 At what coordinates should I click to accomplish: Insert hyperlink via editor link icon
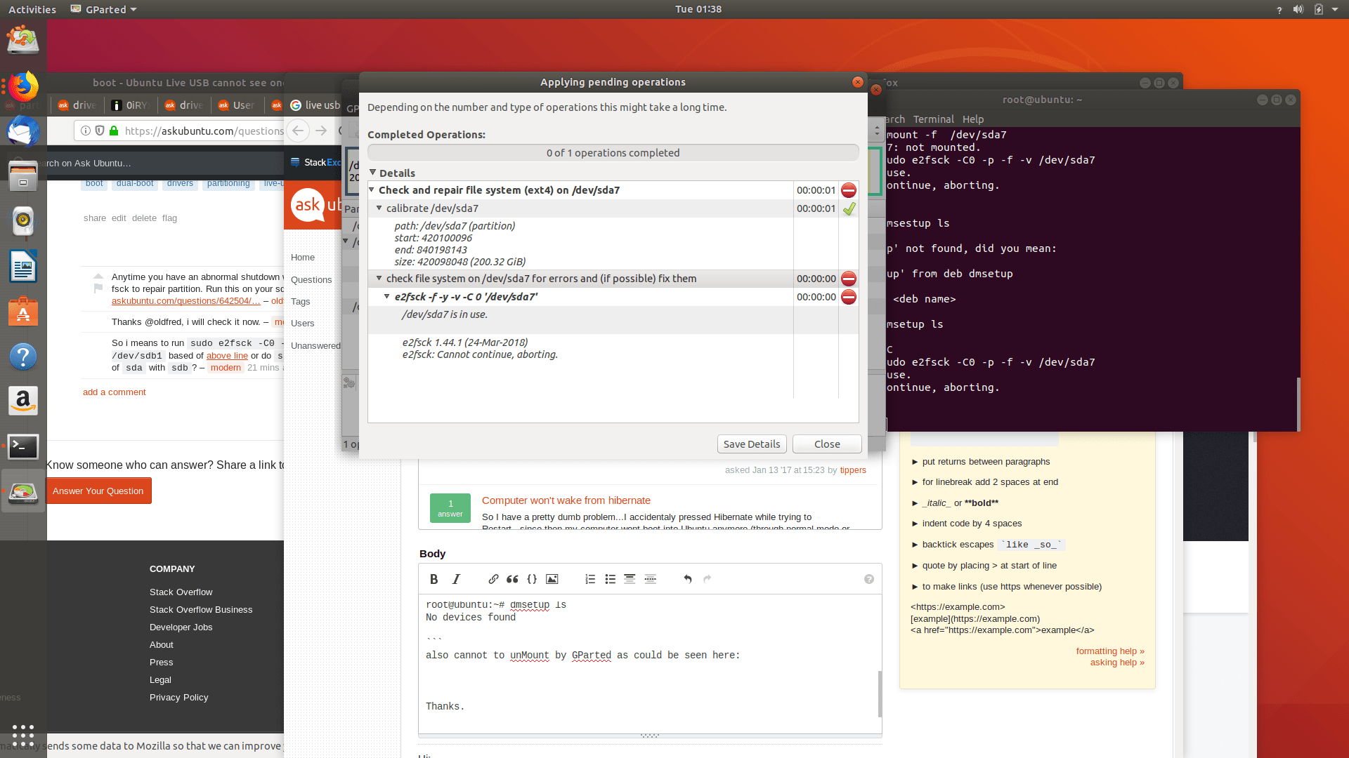pos(493,579)
